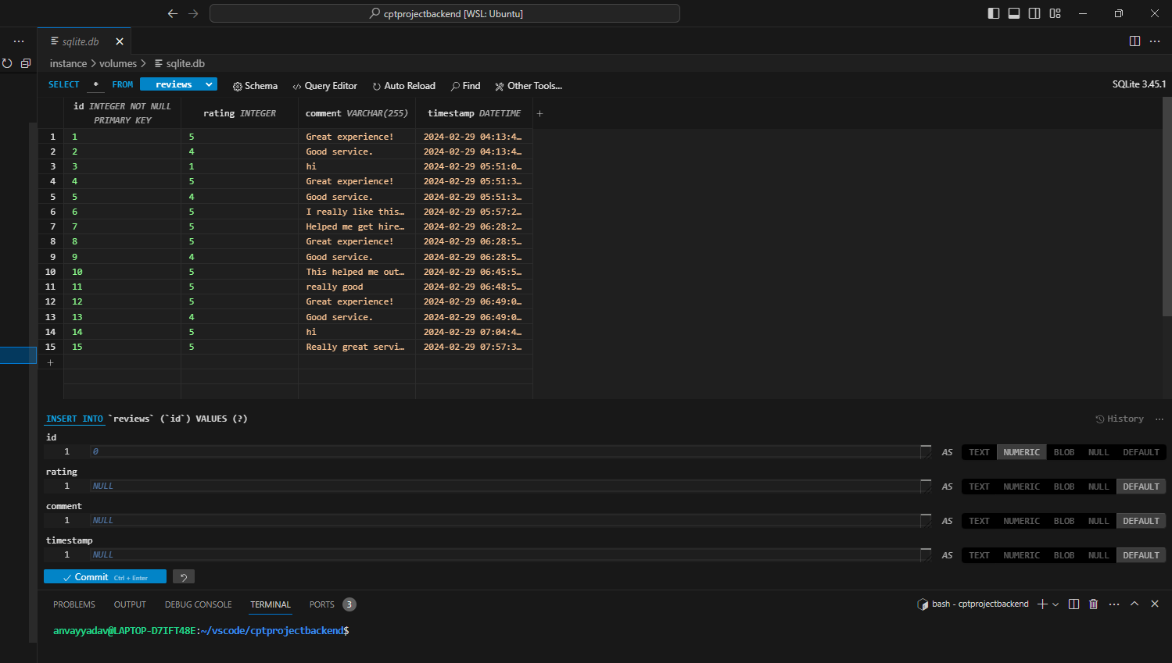Toggle the bottom panel layout icon

tap(1014, 13)
